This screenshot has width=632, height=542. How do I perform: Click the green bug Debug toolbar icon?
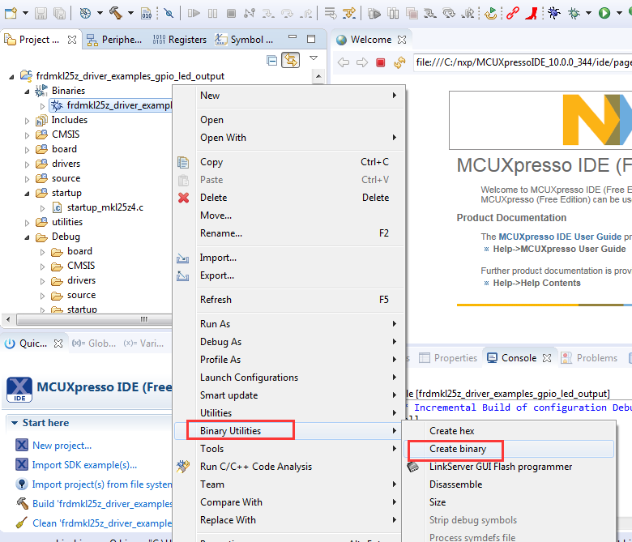coord(574,13)
